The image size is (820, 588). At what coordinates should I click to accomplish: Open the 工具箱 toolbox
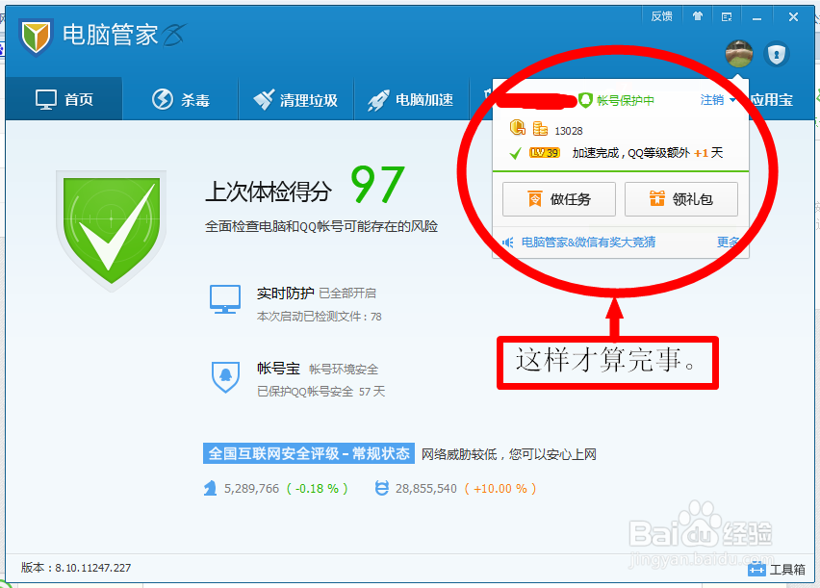pos(777,569)
